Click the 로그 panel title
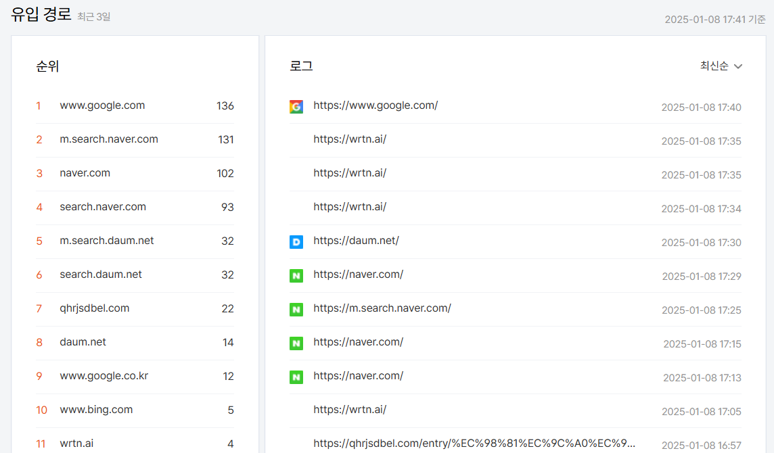Image resolution: width=774 pixels, height=453 pixels. pyautogui.click(x=301, y=66)
